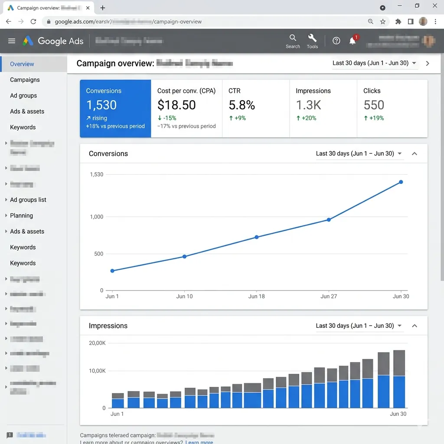Open the hamburger main menu
444x444 pixels.
(x=12, y=41)
